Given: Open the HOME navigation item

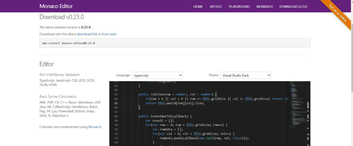Looking at the screenshot, I should tap(198, 7).
